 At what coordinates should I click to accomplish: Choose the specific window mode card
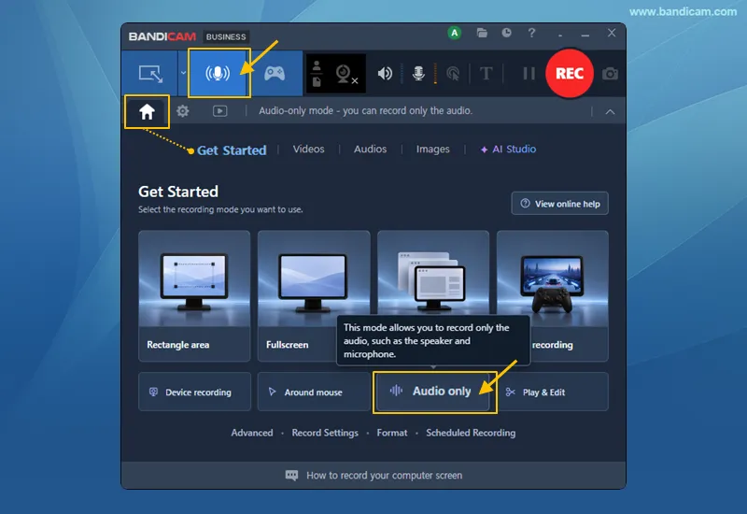point(433,274)
